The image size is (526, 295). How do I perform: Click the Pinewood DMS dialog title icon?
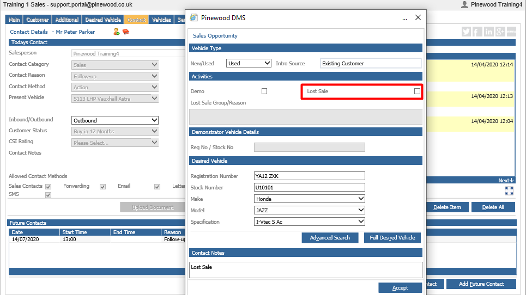pyautogui.click(x=194, y=18)
